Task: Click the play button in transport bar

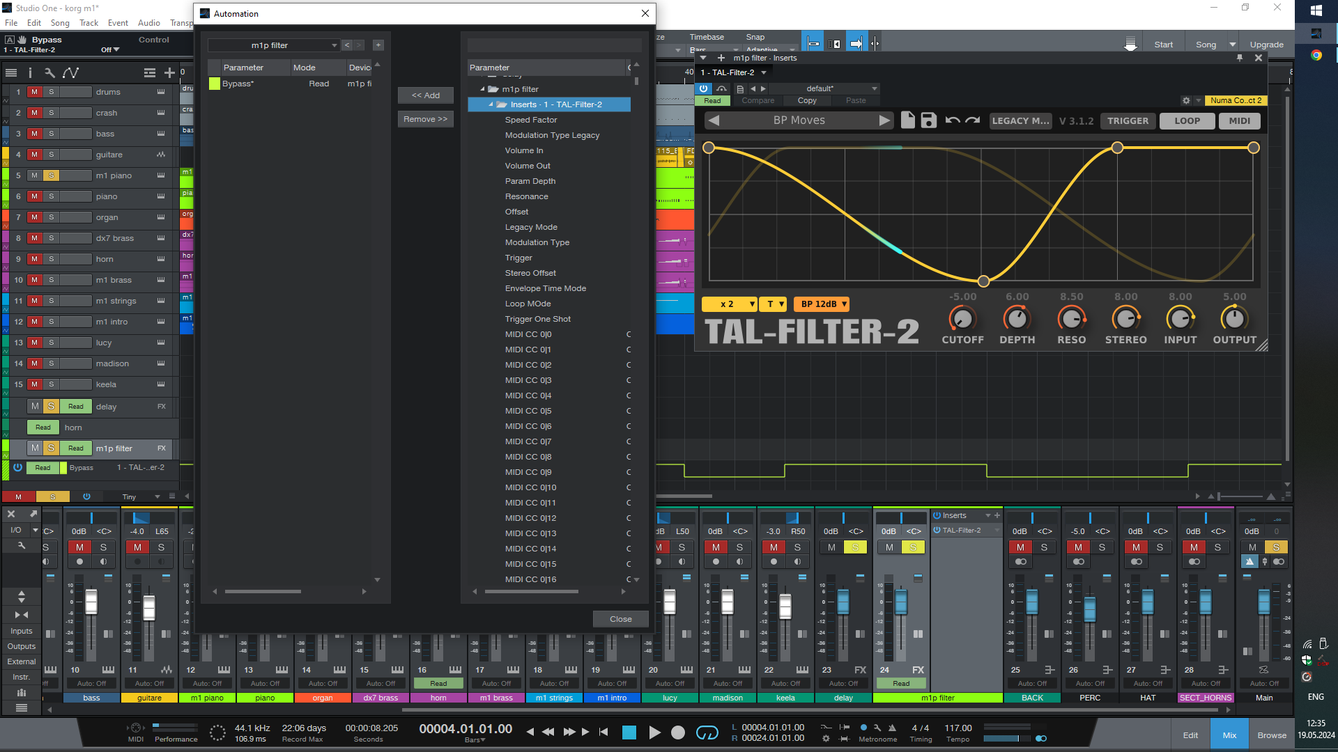Action: click(654, 732)
